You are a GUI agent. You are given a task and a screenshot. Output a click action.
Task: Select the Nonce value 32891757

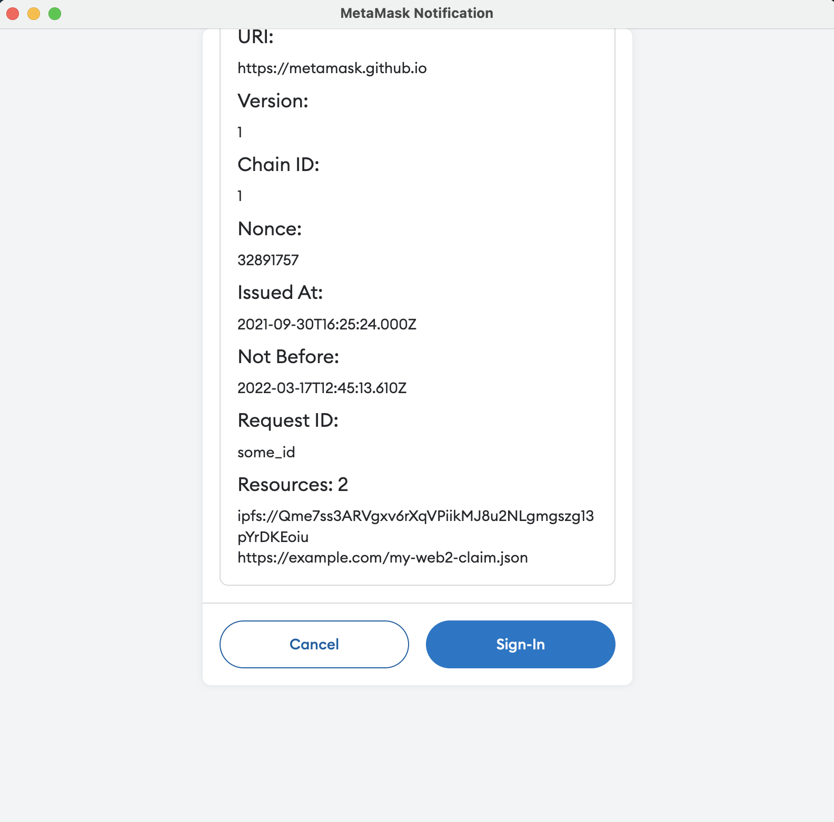[x=268, y=259]
